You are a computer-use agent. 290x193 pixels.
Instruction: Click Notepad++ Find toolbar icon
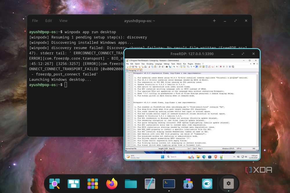[x=167, y=67]
